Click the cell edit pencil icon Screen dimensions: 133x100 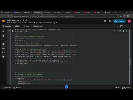coord(120,31)
